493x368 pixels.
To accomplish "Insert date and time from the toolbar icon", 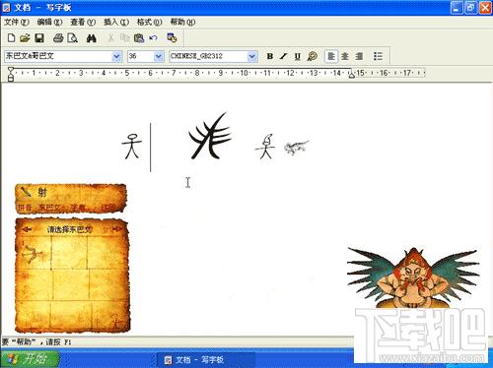I will 172,38.
